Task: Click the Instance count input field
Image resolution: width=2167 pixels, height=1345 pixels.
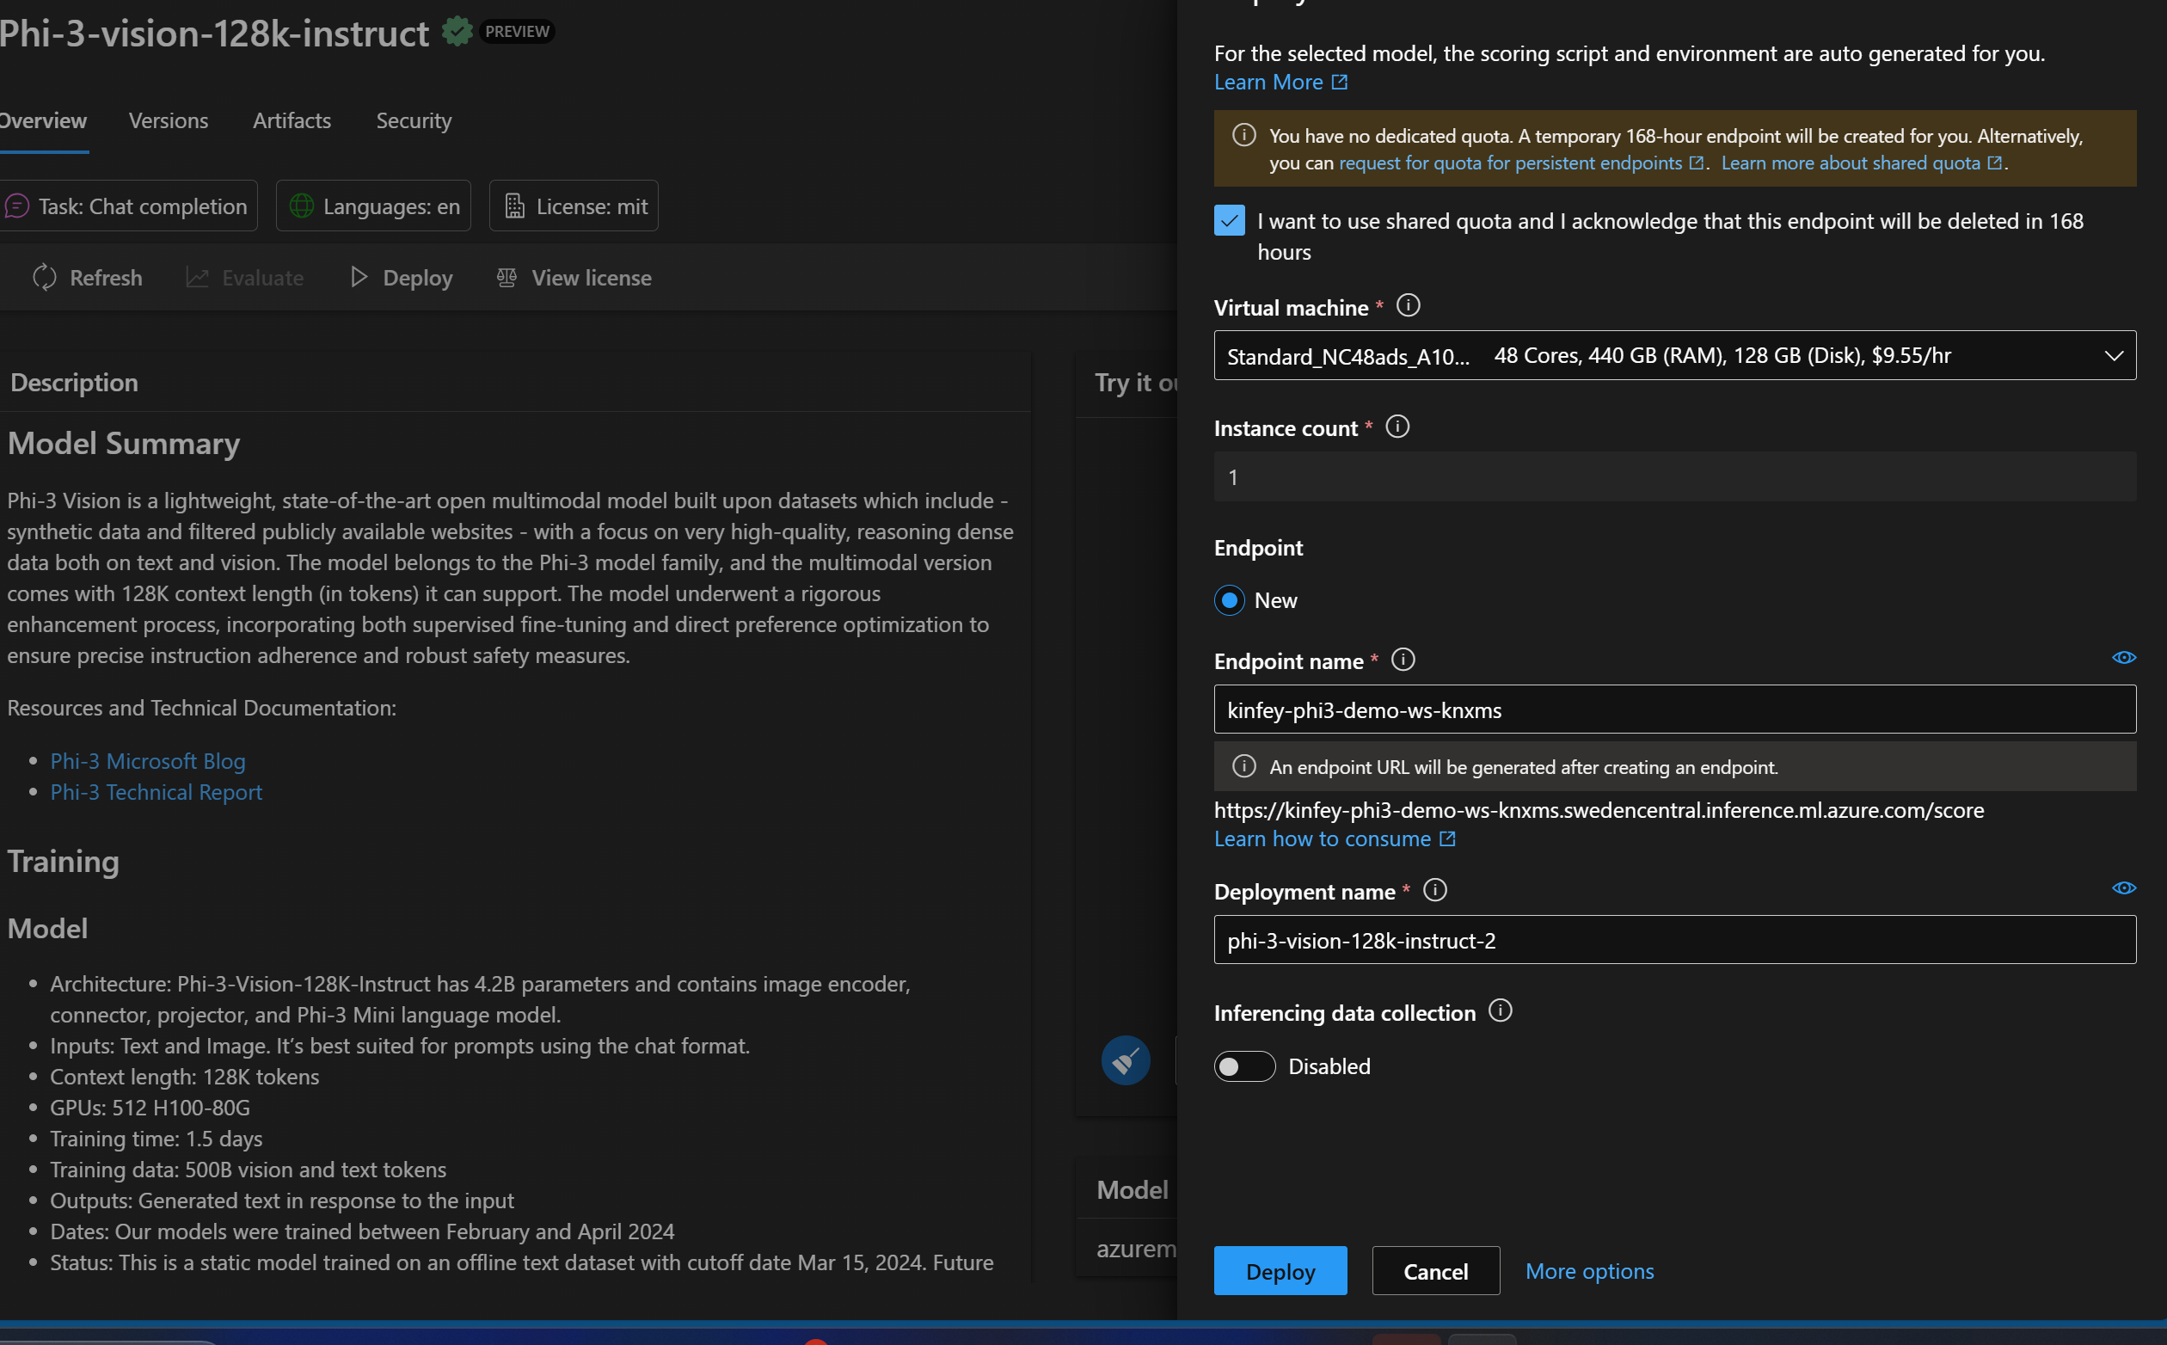Action: pos(1675,476)
